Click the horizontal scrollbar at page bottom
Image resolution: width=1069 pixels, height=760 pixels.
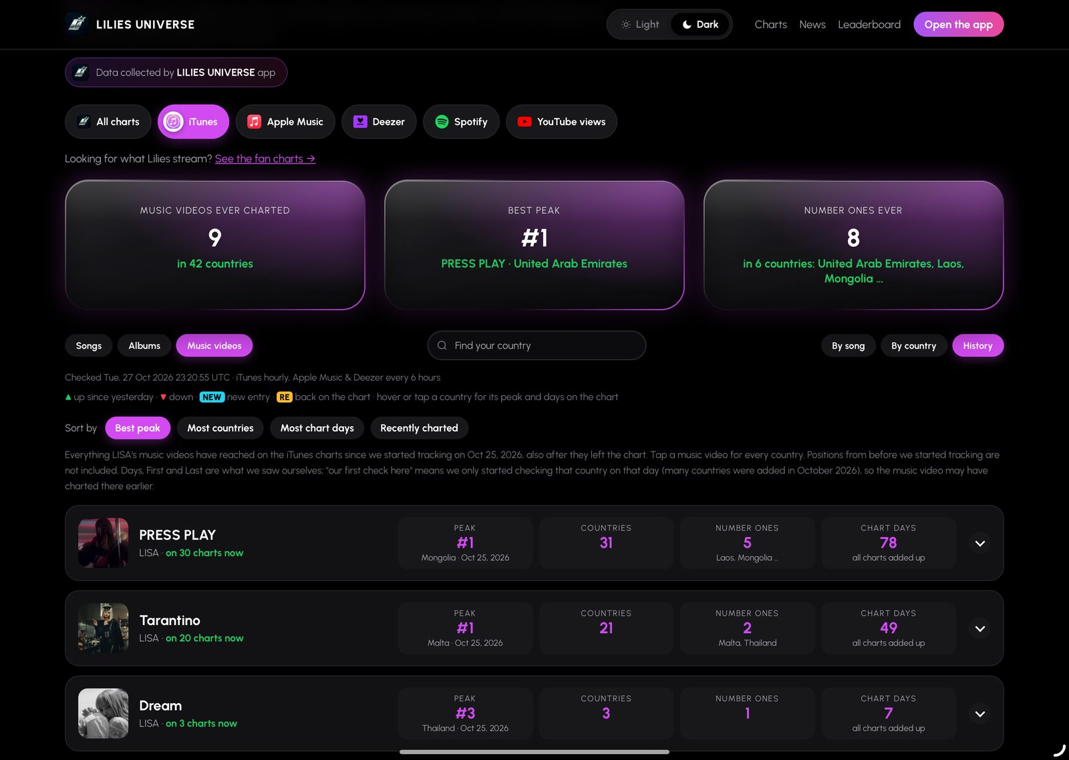click(x=534, y=751)
